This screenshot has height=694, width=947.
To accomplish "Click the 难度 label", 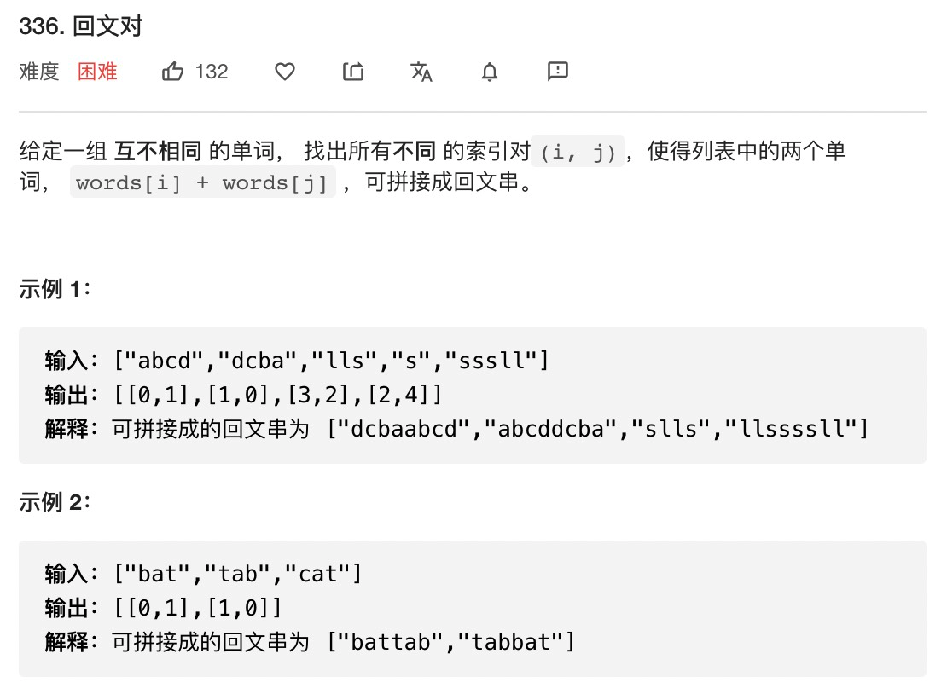I will coord(39,72).
